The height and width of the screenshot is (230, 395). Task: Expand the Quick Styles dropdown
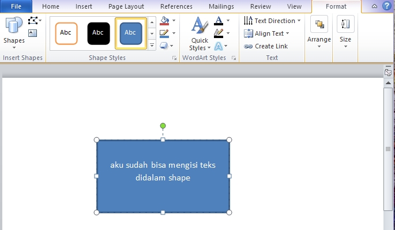click(x=200, y=33)
